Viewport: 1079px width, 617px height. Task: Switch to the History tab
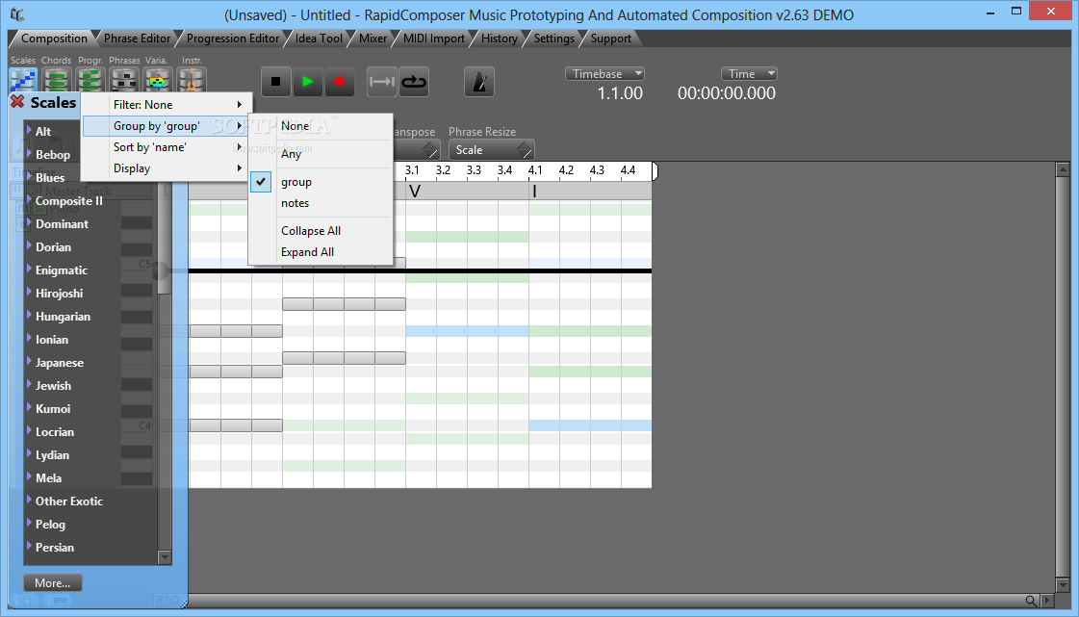click(x=499, y=39)
